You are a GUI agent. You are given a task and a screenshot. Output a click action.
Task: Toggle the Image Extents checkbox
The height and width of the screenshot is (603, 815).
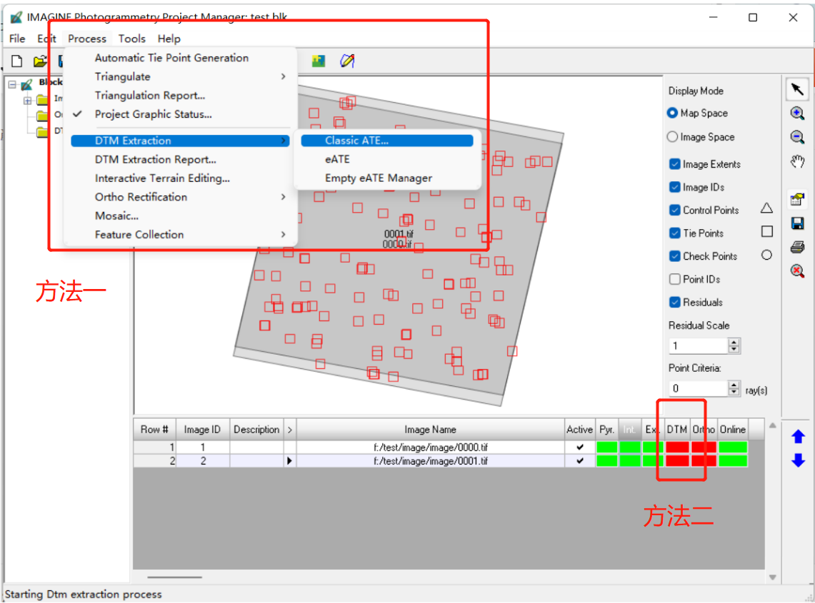click(x=675, y=164)
